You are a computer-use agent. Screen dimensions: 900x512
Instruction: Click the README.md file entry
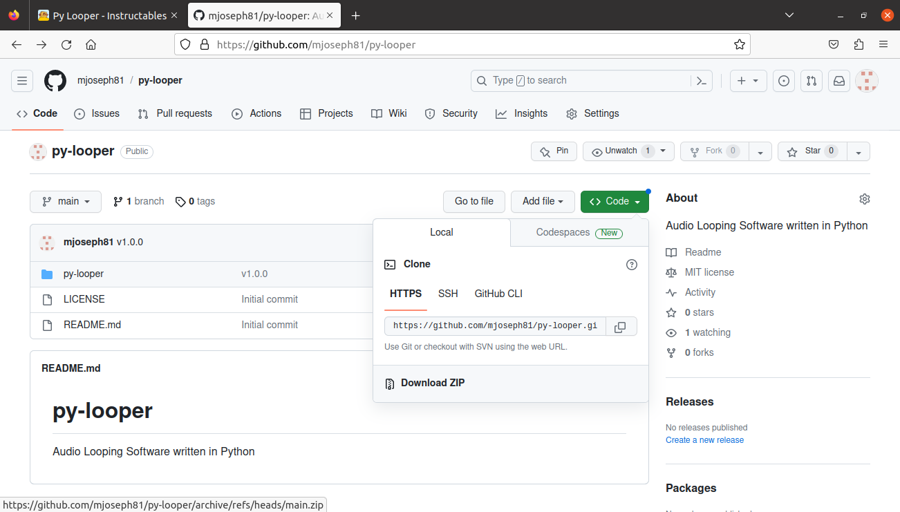92,325
